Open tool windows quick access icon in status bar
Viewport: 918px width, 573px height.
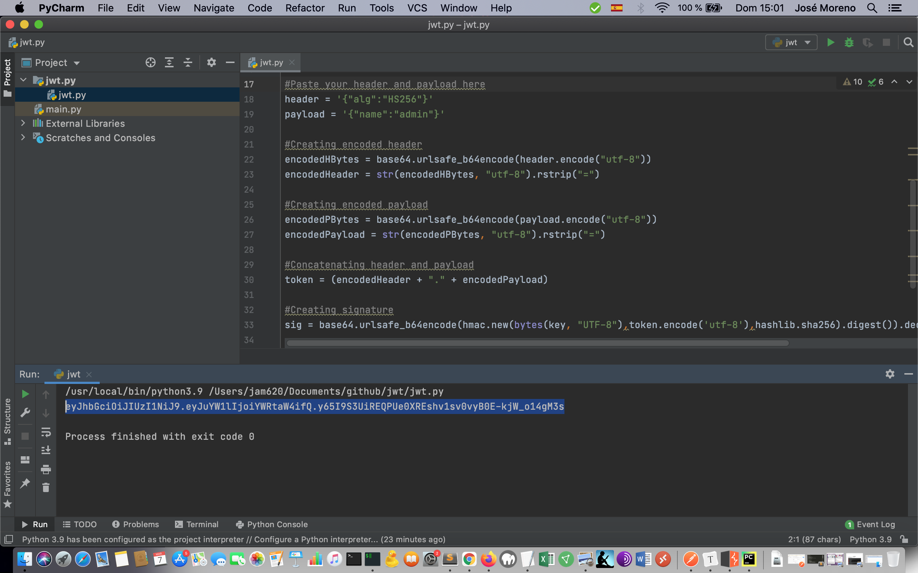(x=8, y=539)
